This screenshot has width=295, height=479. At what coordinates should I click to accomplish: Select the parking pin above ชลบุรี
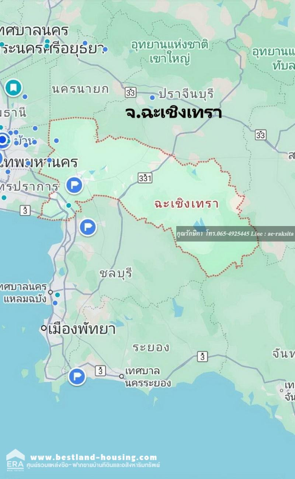pos(88,227)
